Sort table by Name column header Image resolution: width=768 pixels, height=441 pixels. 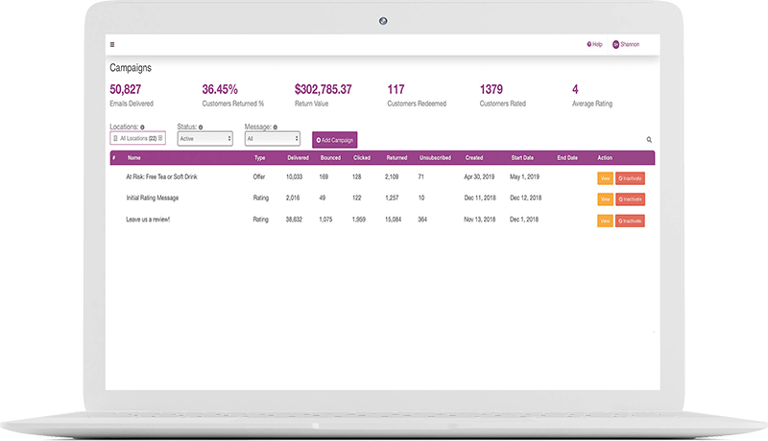(x=133, y=157)
